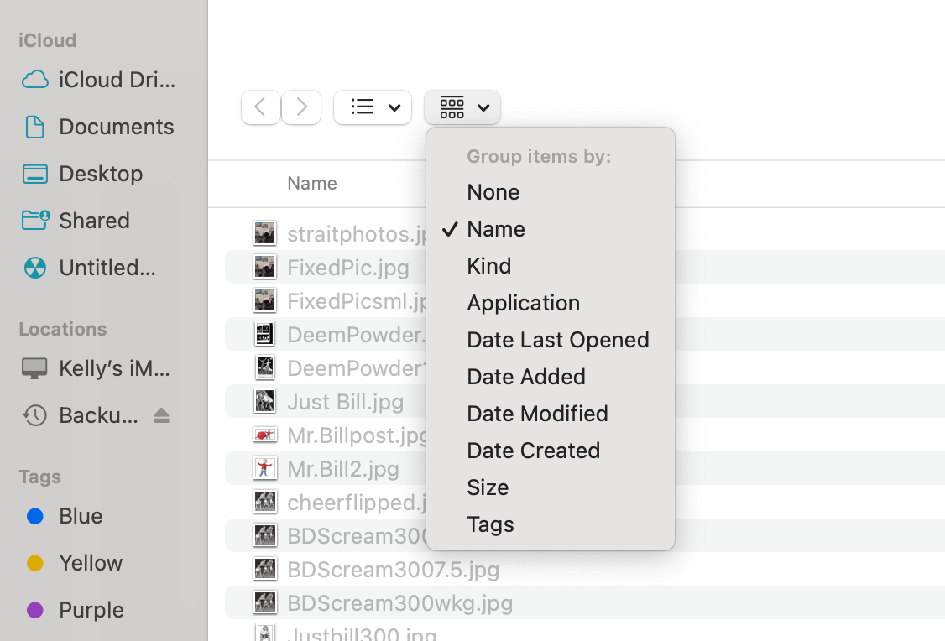Image resolution: width=945 pixels, height=641 pixels.
Task: Select the Blue tag dot
Action: [x=35, y=516]
